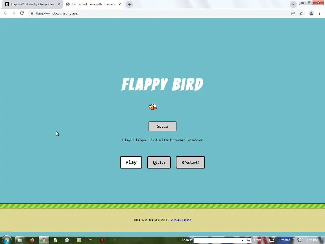Switch to Flappy Windows by Charlie Gerard tab

click(32, 4)
